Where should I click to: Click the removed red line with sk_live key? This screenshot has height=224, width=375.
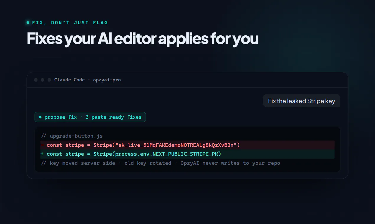[x=187, y=145]
